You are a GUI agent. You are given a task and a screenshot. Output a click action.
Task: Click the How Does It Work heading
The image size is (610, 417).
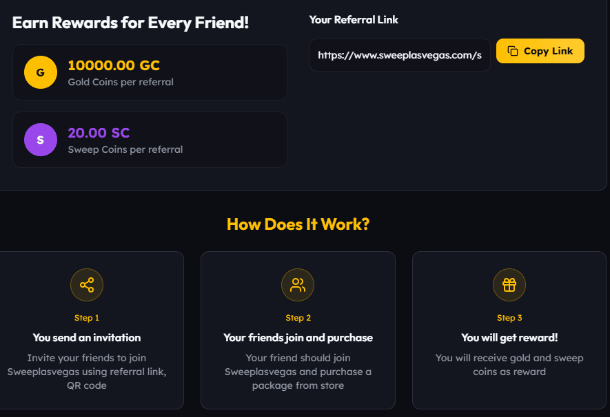(298, 224)
